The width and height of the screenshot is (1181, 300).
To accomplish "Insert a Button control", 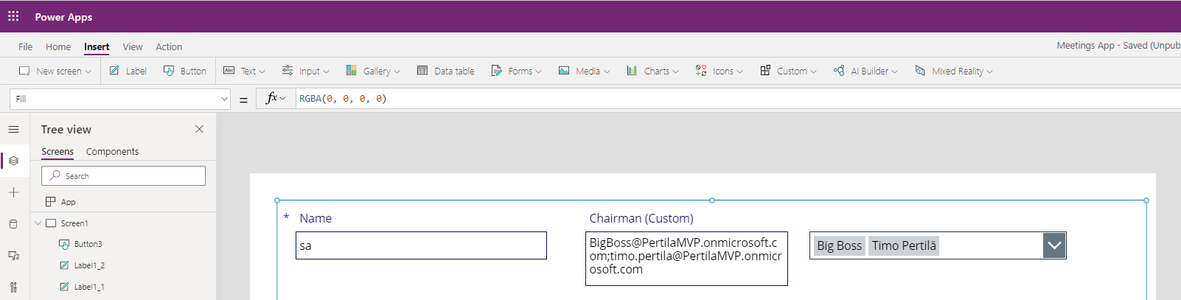I will coord(185,71).
